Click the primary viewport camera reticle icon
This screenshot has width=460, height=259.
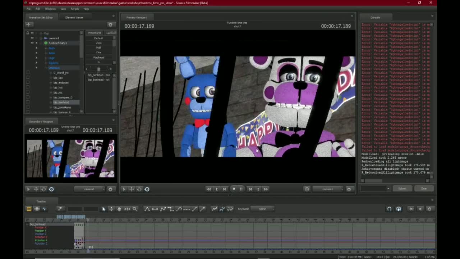click(x=307, y=189)
